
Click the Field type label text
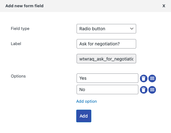20,29
